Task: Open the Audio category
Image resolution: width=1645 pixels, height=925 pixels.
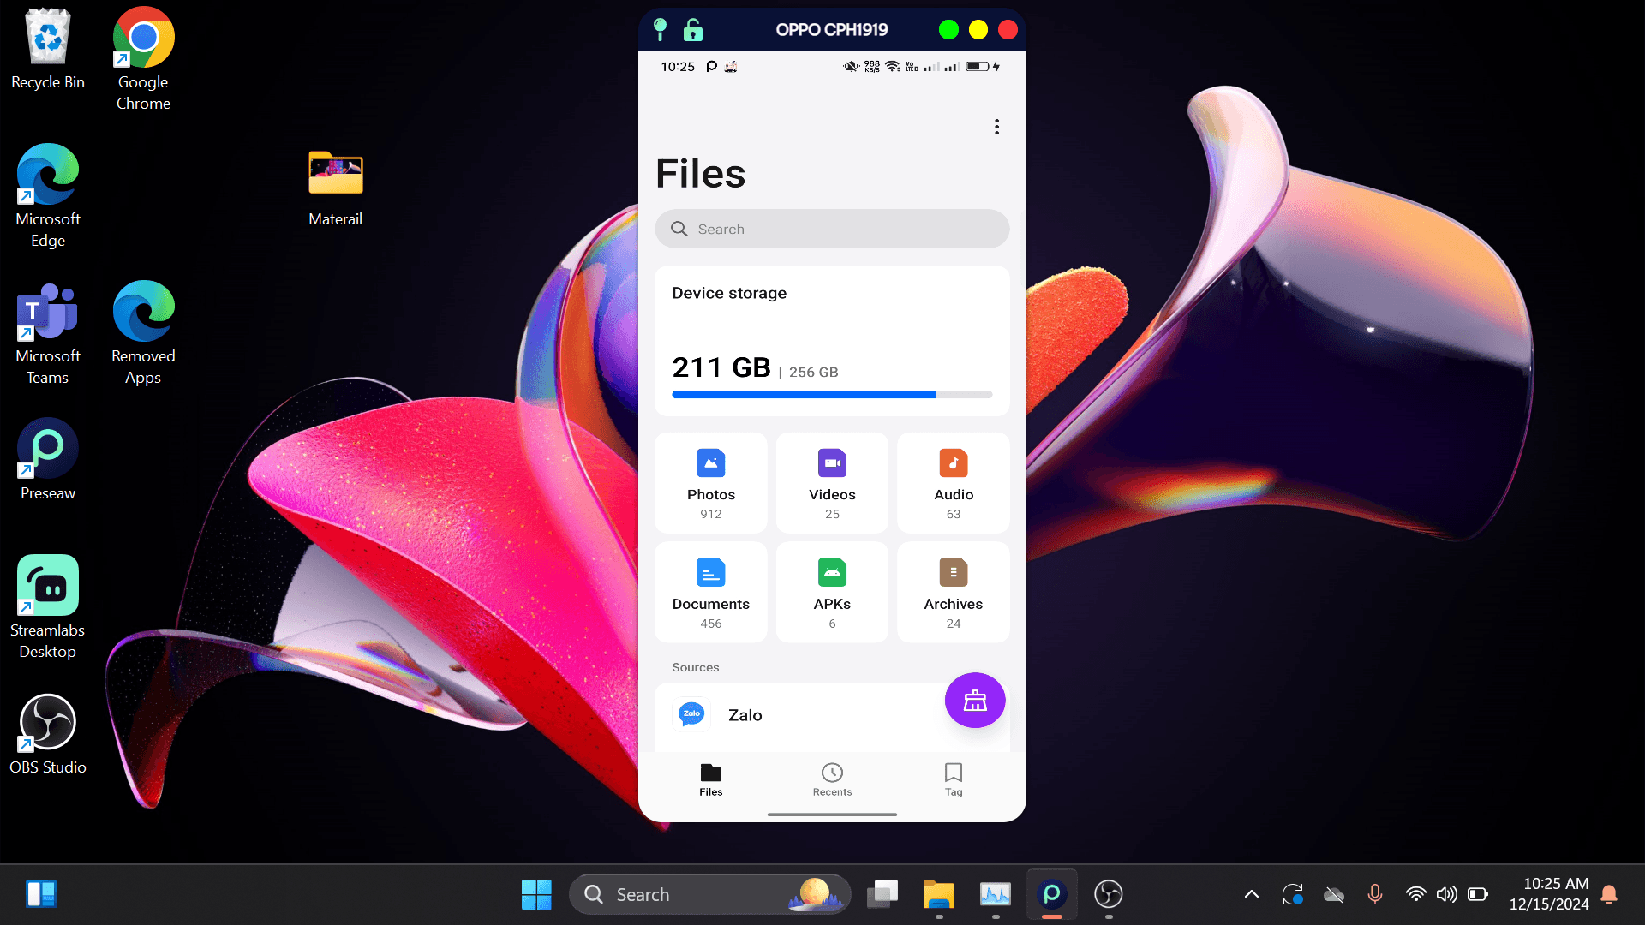Action: click(x=954, y=481)
